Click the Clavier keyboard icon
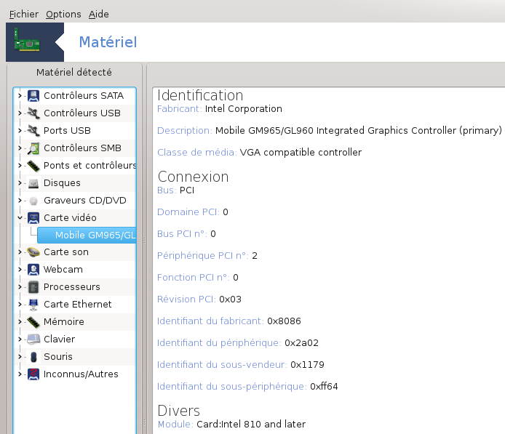The height and width of the screenshot is (434, 505). (33, 339)
